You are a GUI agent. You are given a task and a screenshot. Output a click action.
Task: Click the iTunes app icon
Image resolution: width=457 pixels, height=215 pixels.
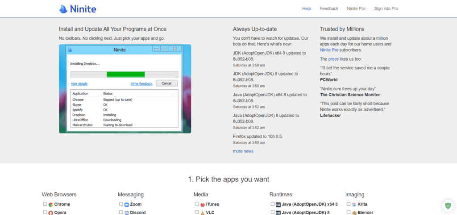[202, 204]
